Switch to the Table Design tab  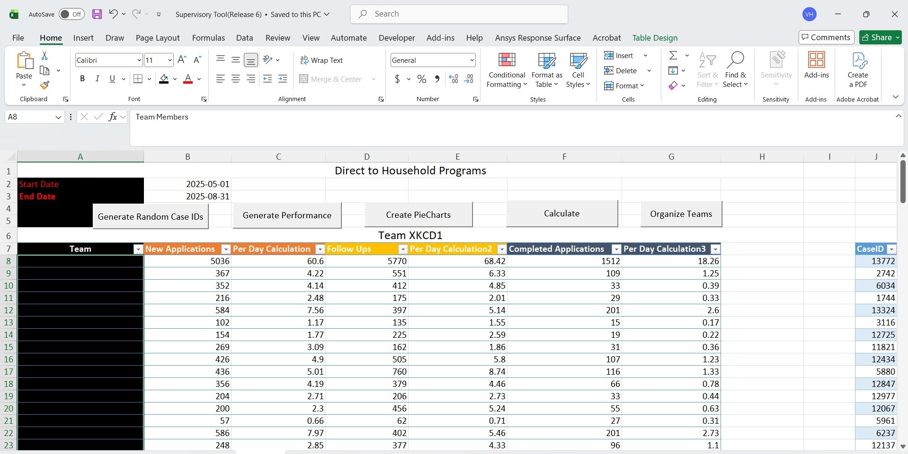(x=655, y=38)
